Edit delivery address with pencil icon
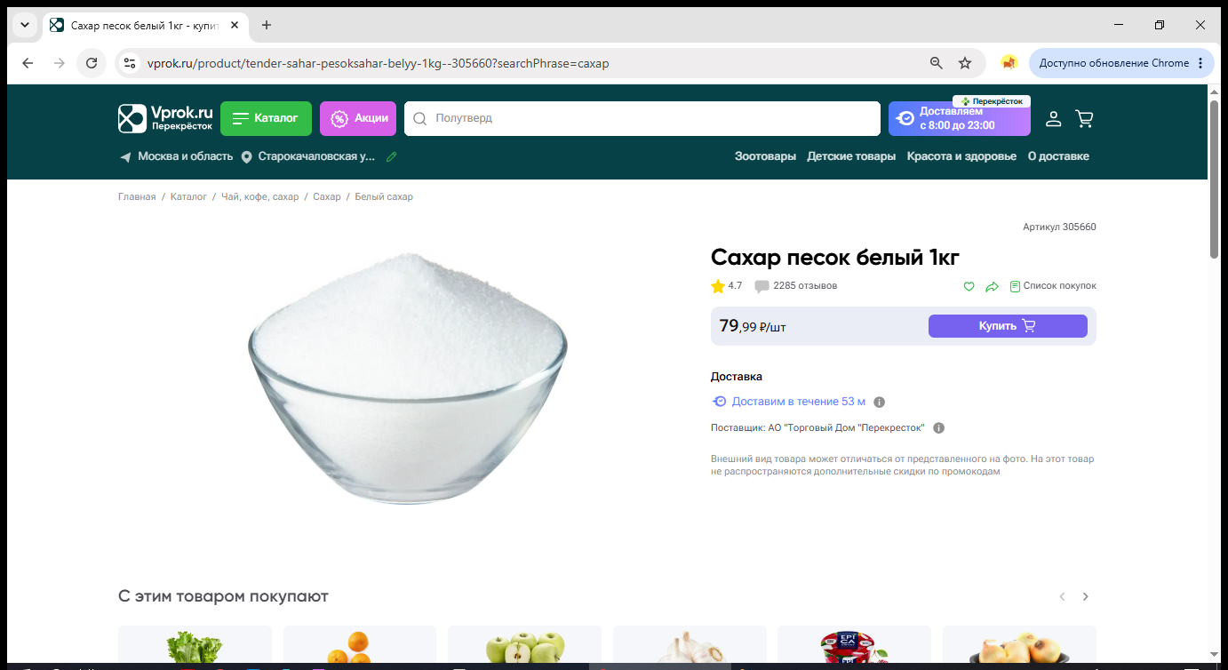 [x=392, y=156]
